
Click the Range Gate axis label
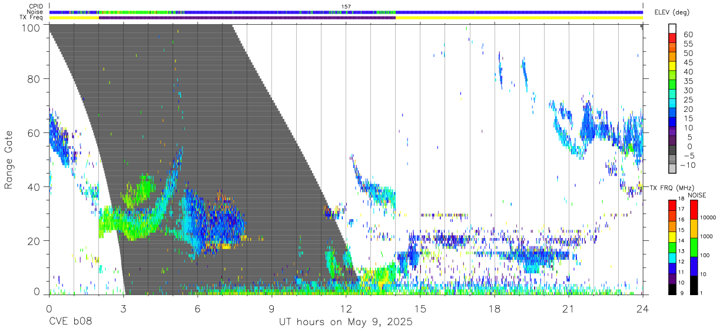pos(9,160)
